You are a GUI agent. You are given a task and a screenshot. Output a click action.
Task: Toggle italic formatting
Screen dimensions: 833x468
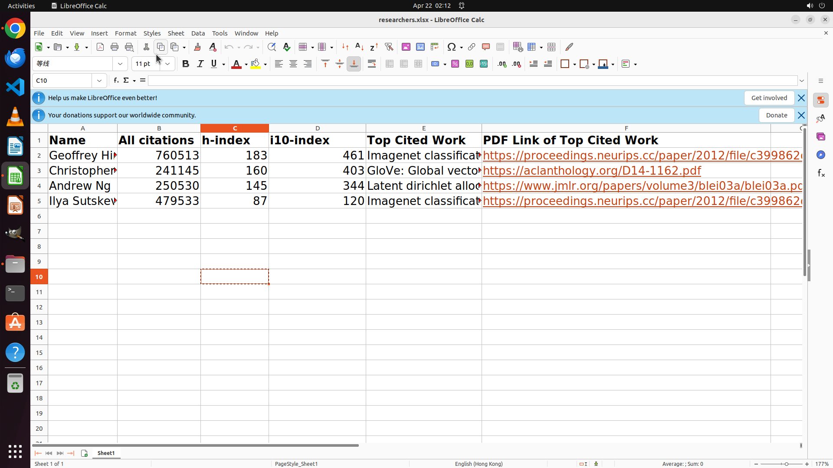200,64
